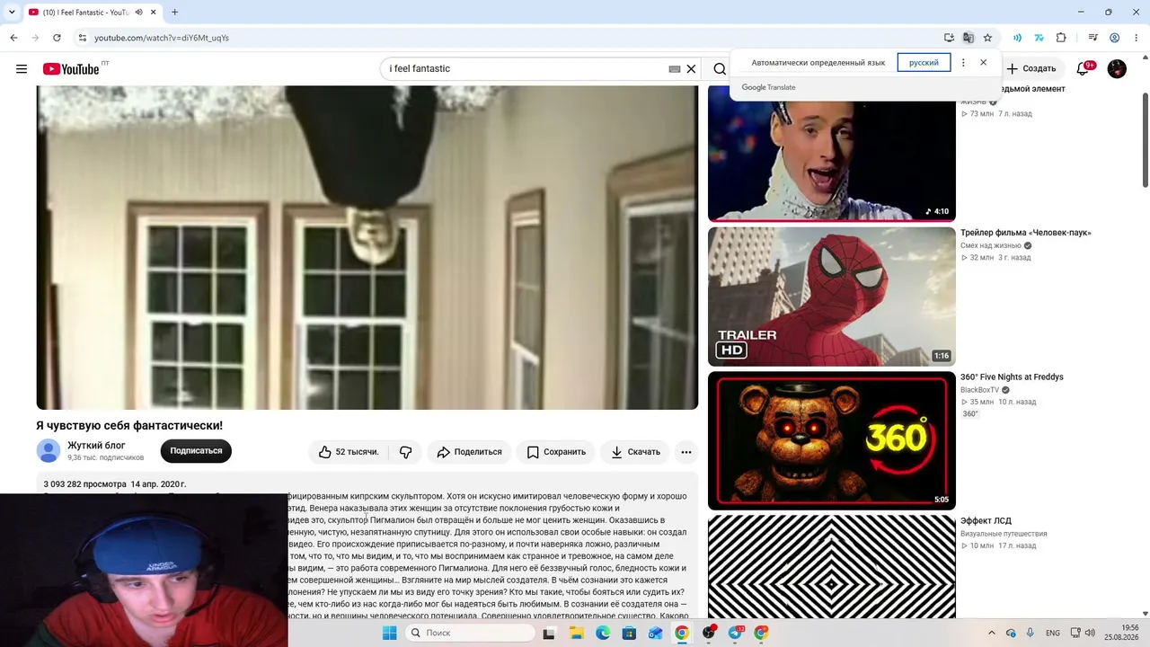Open YouTube notifications bell
This screenshot has height=647, width=1150.
point(1083,69)
